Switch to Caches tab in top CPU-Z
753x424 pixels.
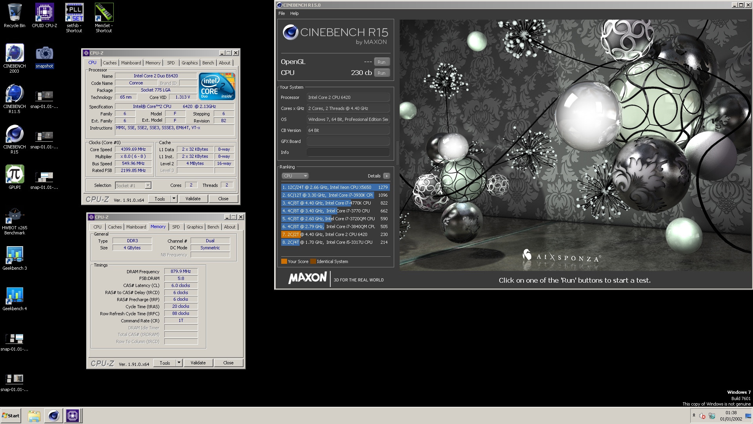click(x=110, y=63)
